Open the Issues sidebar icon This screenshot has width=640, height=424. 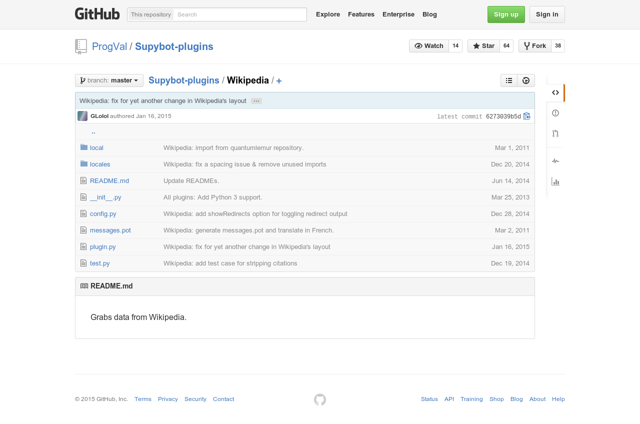pos(555,113)
